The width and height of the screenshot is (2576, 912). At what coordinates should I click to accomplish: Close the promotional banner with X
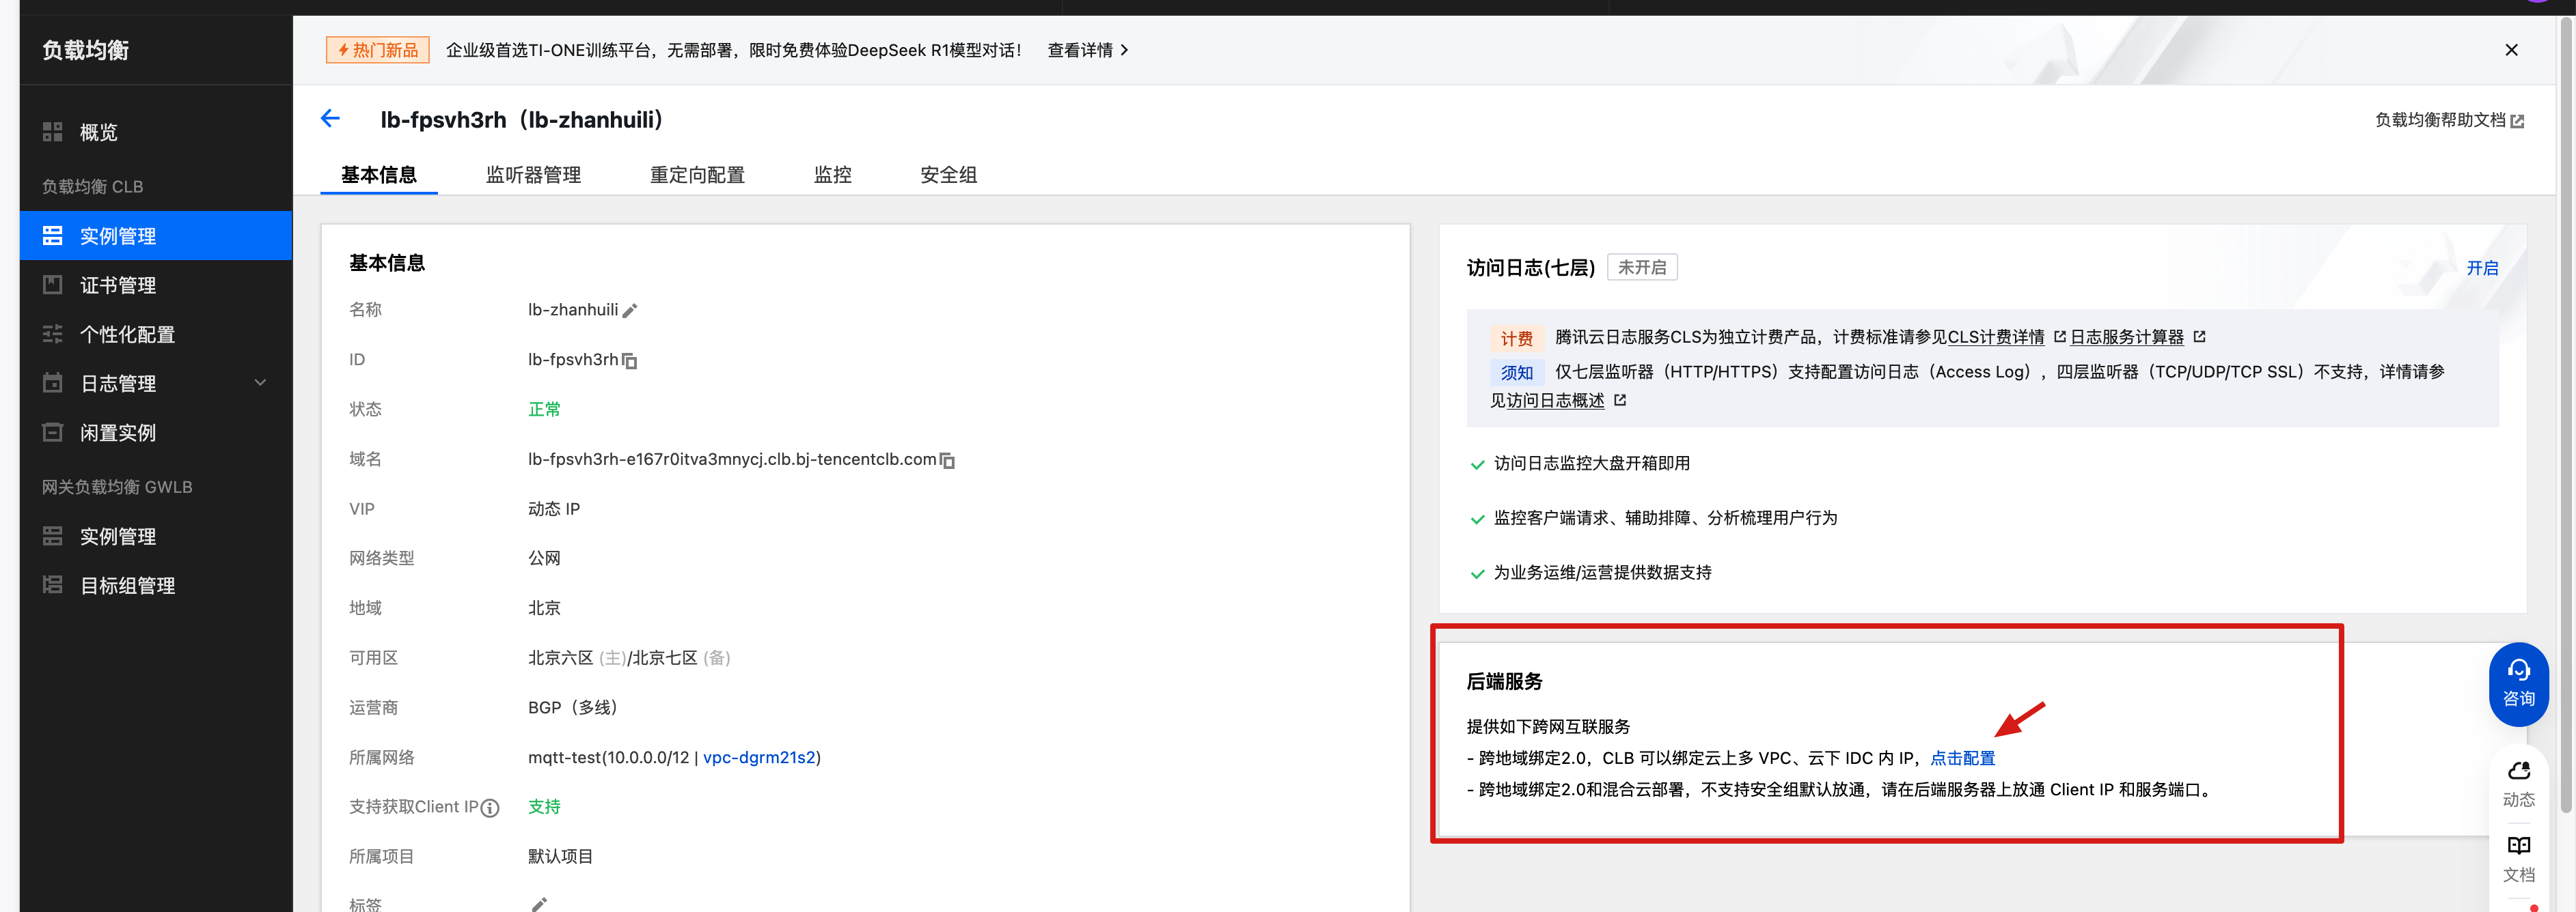point(2510,50)
